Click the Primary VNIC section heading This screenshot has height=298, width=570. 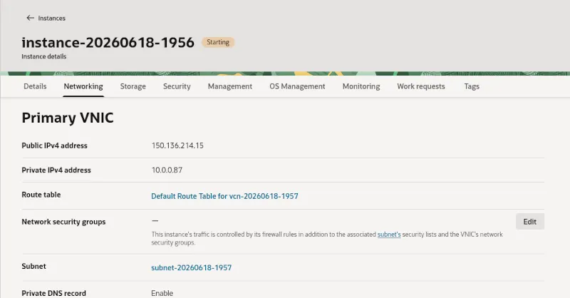68,118
